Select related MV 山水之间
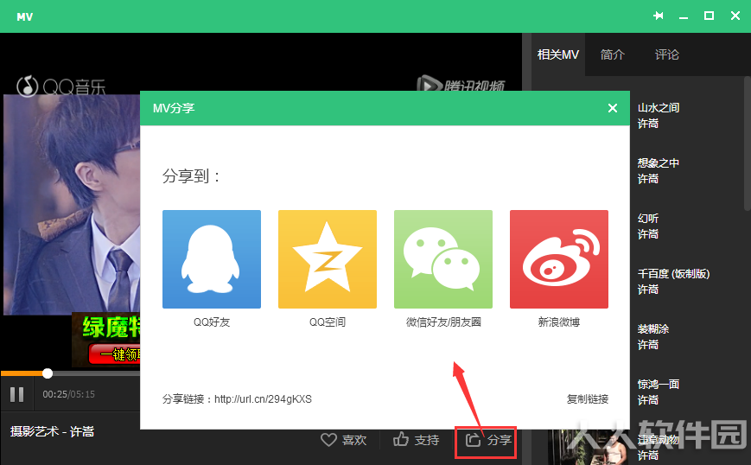 pyautogui.click(x=658, y=108)
